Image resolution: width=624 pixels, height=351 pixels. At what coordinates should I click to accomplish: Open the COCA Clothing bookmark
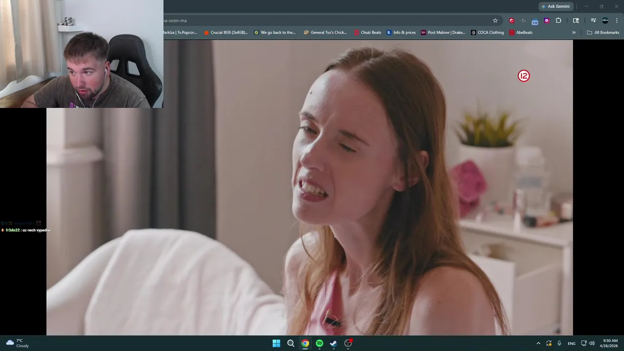(x=487, y=33)
